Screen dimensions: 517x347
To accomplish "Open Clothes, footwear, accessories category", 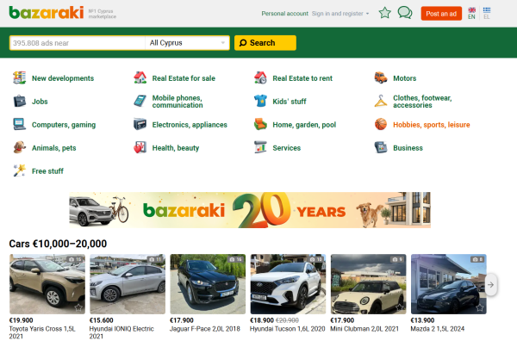I will pos(422,102).
